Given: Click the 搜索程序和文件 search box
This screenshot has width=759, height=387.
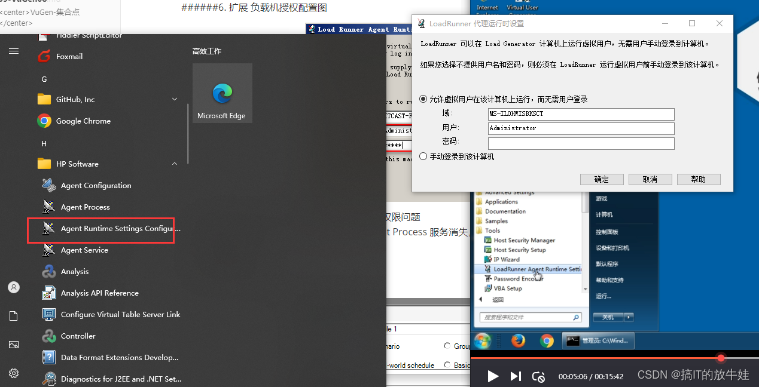Looking at the screenshot, I should [x=531, y=318].
